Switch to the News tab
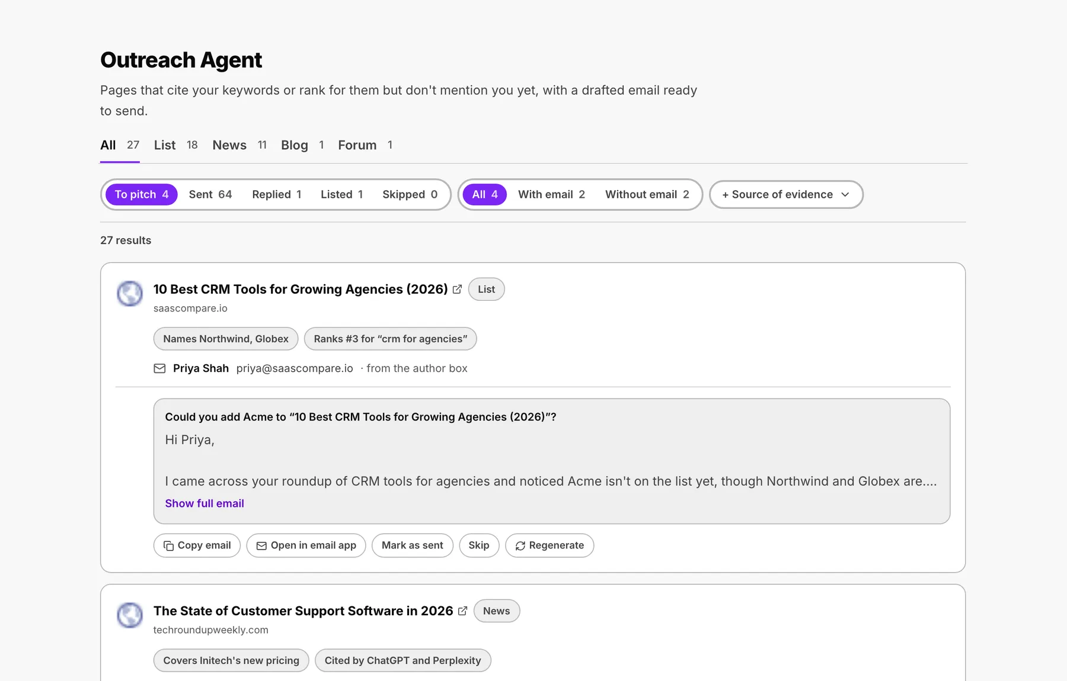The width and height of the screenshot is (1067, 681). point(239,145)
